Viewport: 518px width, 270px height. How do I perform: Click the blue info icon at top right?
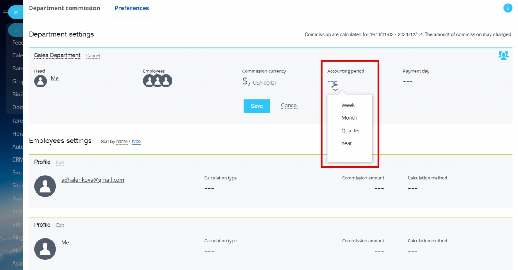tap(507, 8)
